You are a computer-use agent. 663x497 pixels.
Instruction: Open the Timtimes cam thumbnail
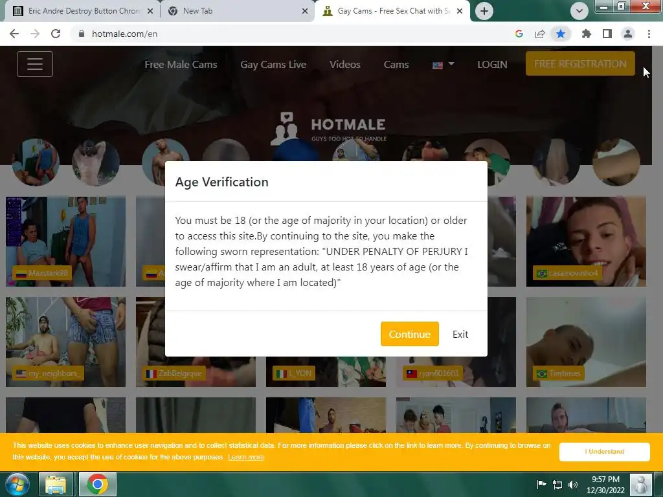pos(586,342)
